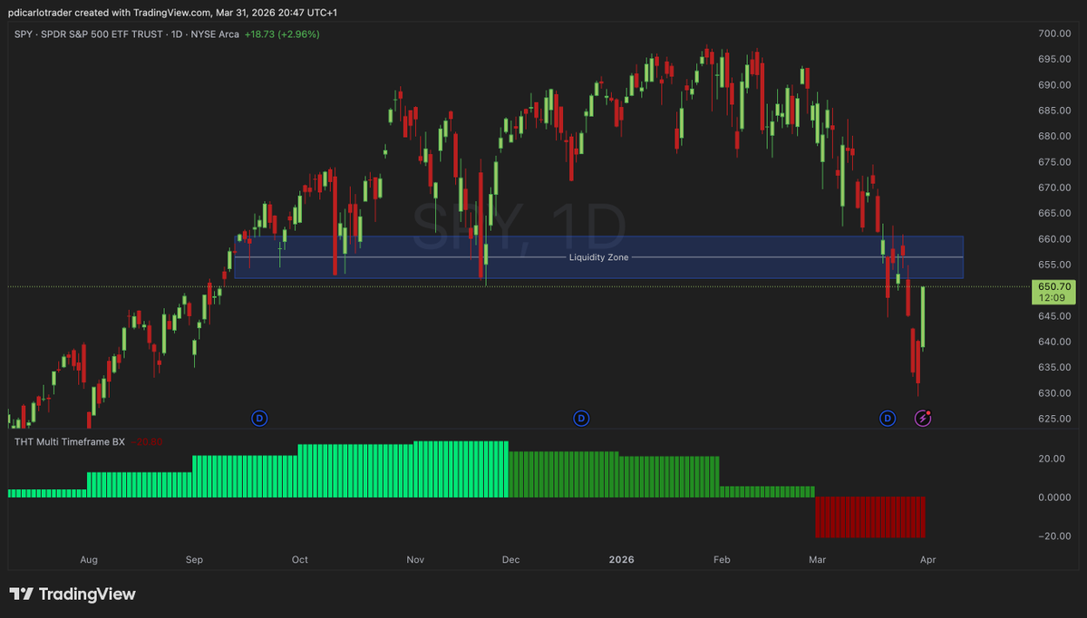The width and height of the screenshot is (1087, 618).
Task: Click the Nov label on time axis
Action: (415, 560)
